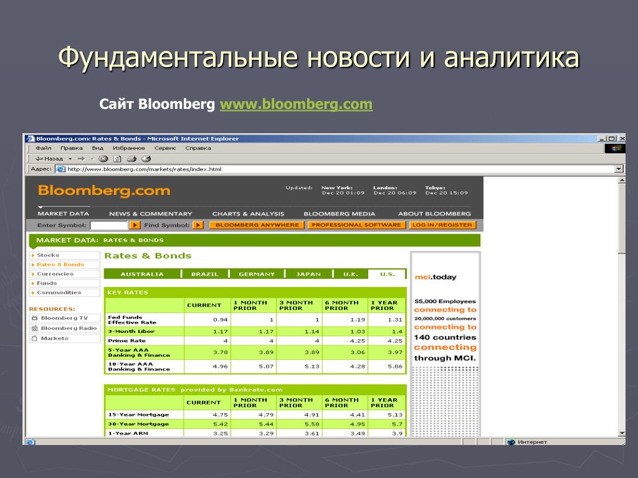Open the Сервис menu

point(164,148)
